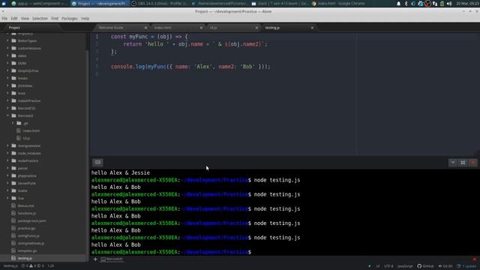Add a new terminal with the plus icon
The height and width of the screenshot is (270, 480).
coord(95,259)
